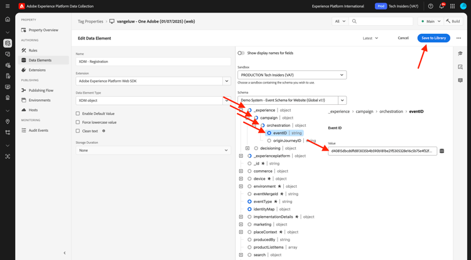This screenshot has height=260, width=471.
Task: Select the originJourneyID radio circle
Action: [269, 141]
